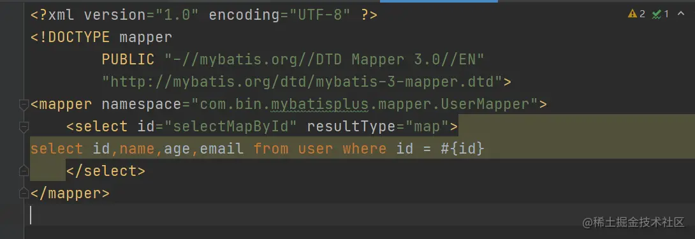Viewport: 695px width, 239px height.
Task: Place cursor in the selectMapById id value
Action: (230, 126)
